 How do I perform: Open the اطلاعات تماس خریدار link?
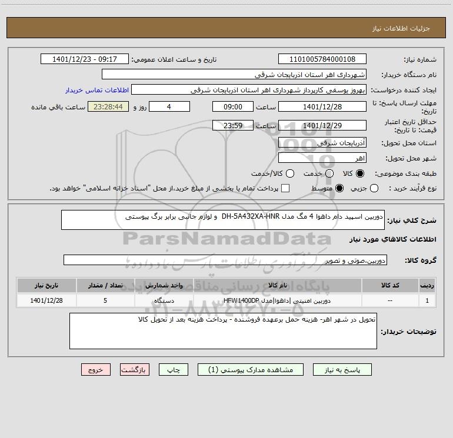[x=97, y=90]
